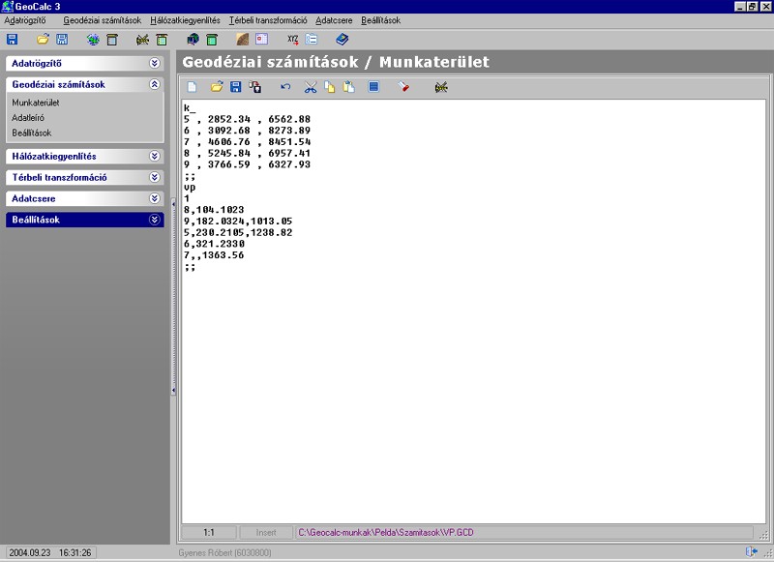Open the Térbeli transzformáció menu
The width and height of the screenshot is (774, 562).
(x=268, y=20)
